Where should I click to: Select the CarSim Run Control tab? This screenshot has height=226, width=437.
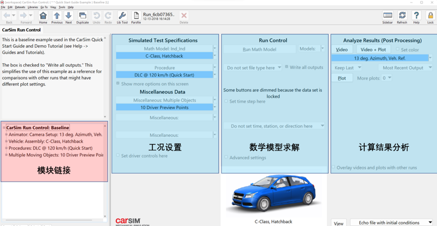pyautogui.click(x=21, y=30)
